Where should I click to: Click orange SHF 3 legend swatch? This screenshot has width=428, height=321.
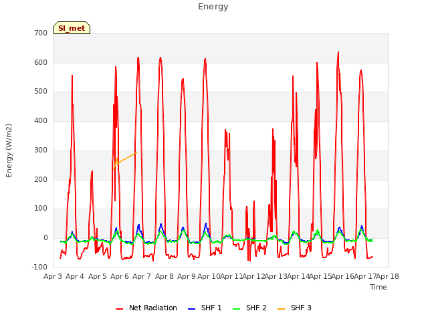(x=281, y=309)
